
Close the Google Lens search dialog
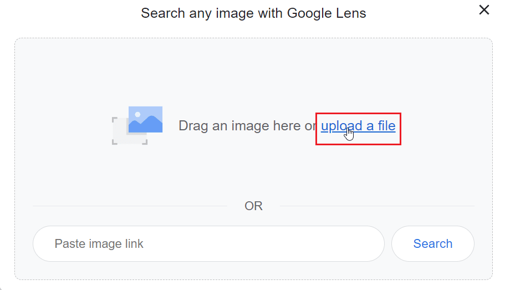(x=484, y=10)
